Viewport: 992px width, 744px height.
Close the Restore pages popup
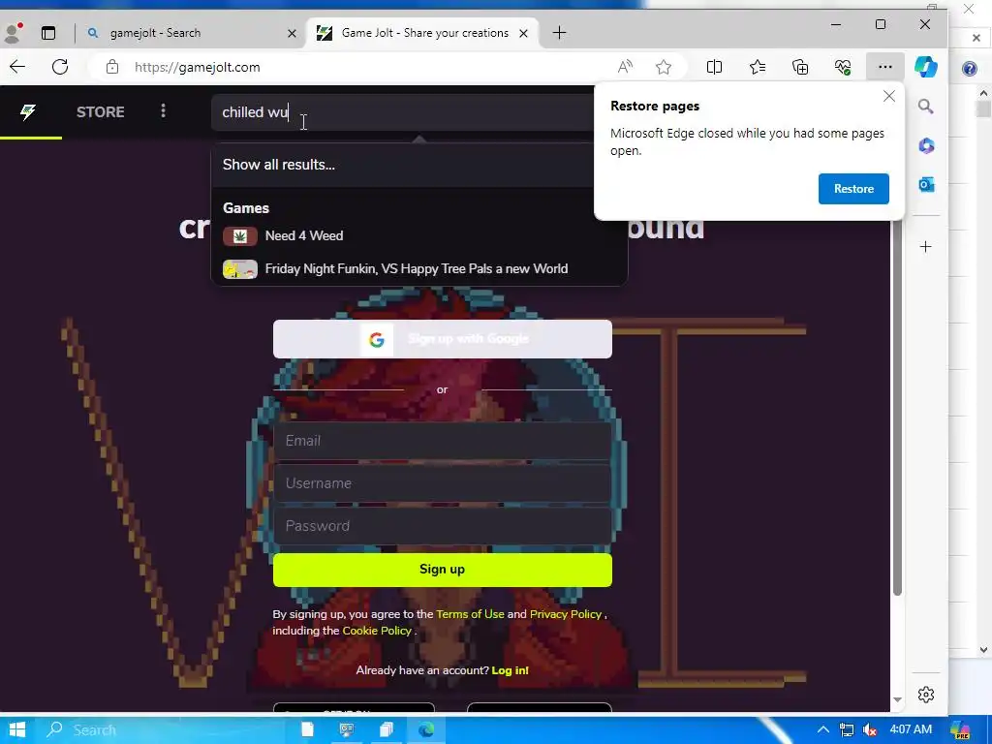[x=889, y=96]
